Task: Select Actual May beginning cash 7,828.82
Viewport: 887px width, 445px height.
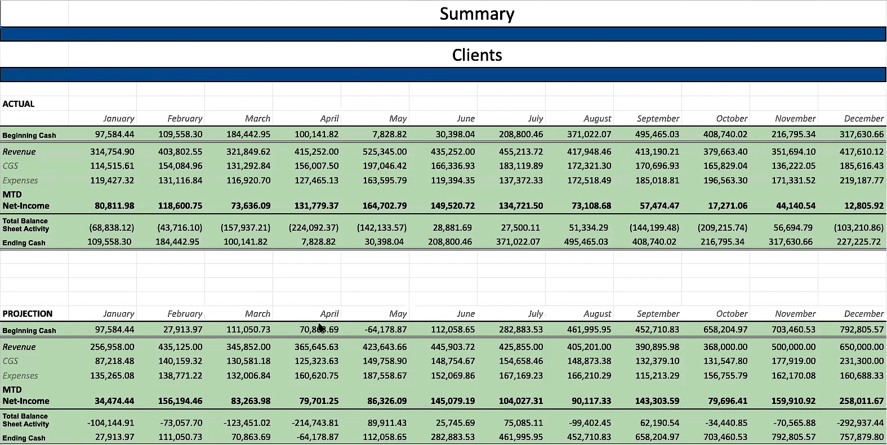Action: point(389,134)
